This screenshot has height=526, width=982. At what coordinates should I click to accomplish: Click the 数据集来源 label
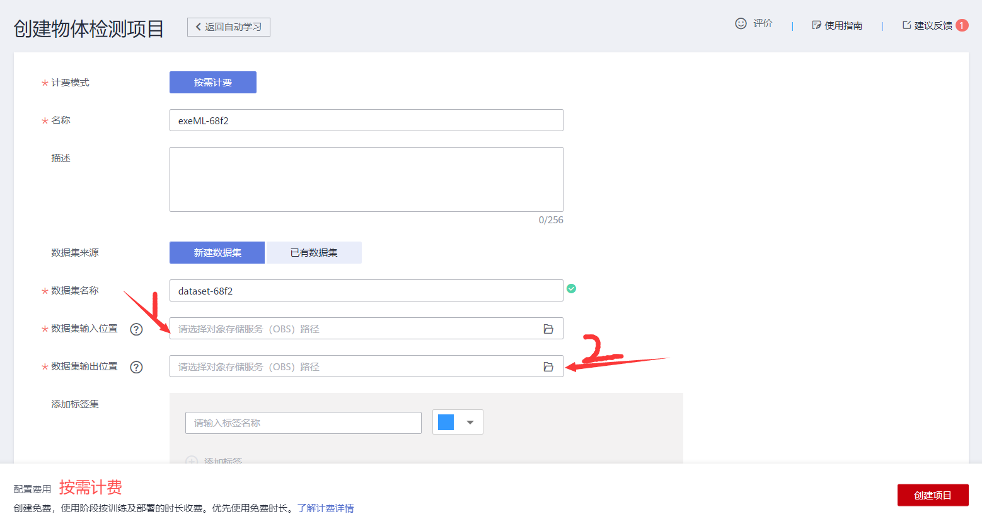[x=75, y=253]
